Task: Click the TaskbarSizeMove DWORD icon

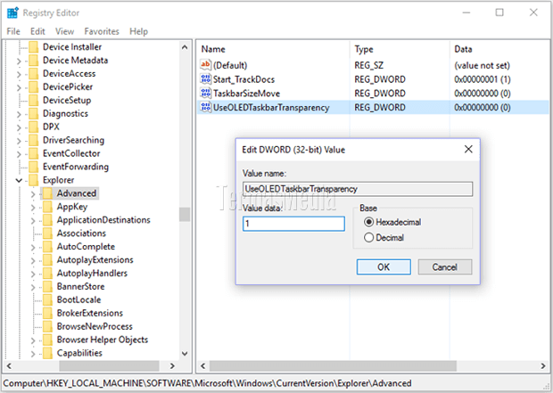Action: point(205,93)
